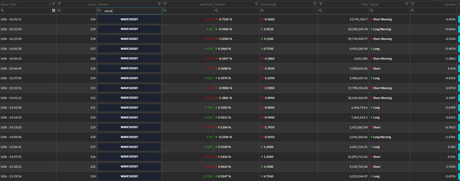This screenshot has height=181, width=460.
Task: Click last price '10.092'
Action: pyautogui.click(x=207, y=176)
